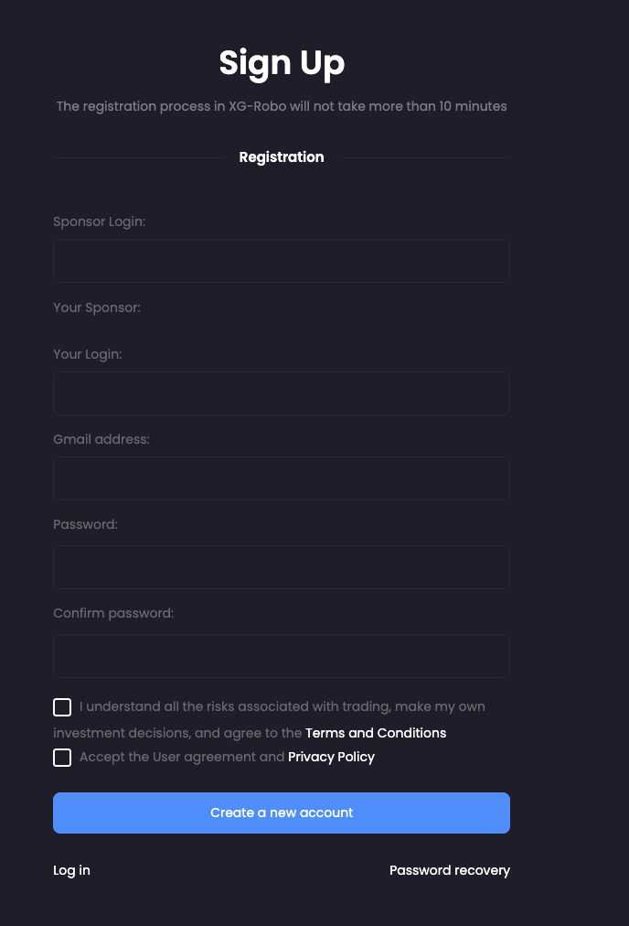The width and height of the screenshot is (629, 926).
Task: Click the Confirm password input field
Action: pos(282,656)
